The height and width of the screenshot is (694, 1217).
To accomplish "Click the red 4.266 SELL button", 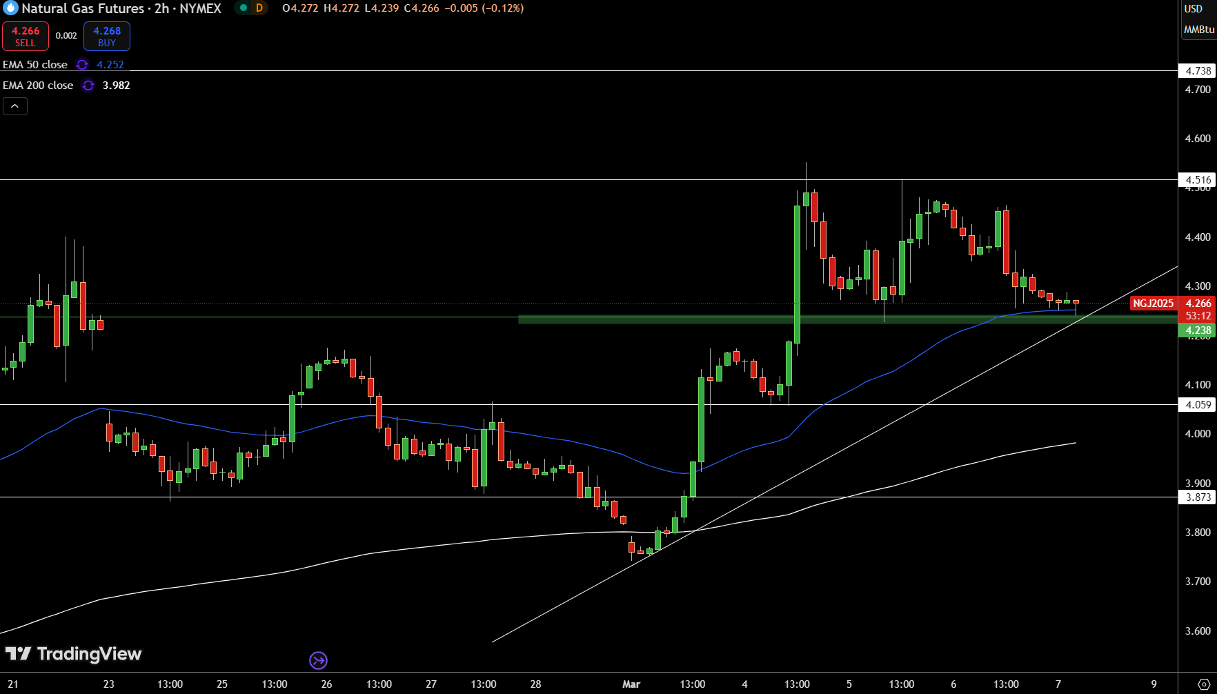I will point(26,37).
